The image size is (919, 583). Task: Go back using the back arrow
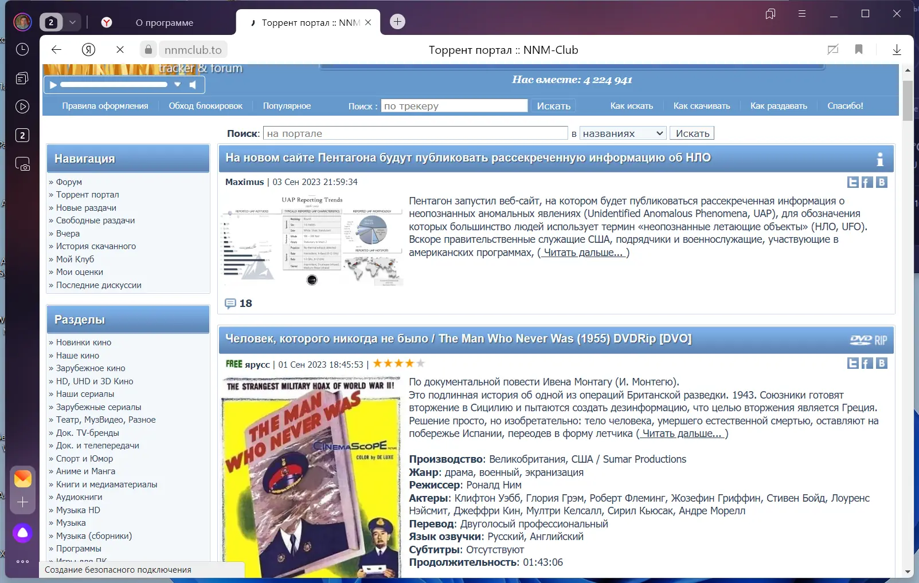[56, 50]
